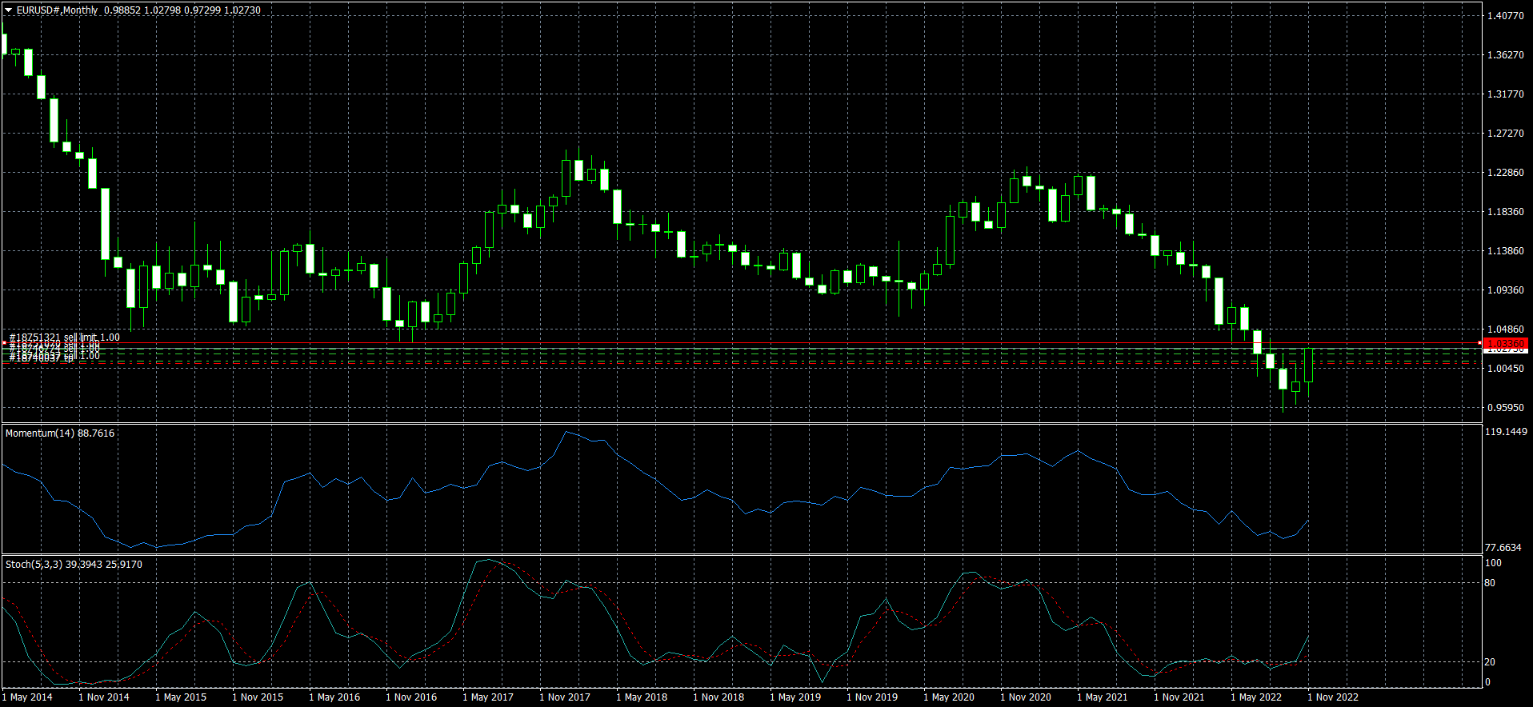Open the chart menu triangle beside EURUSD#,Monthly
1533x707 pixels.
pos(9,10)
